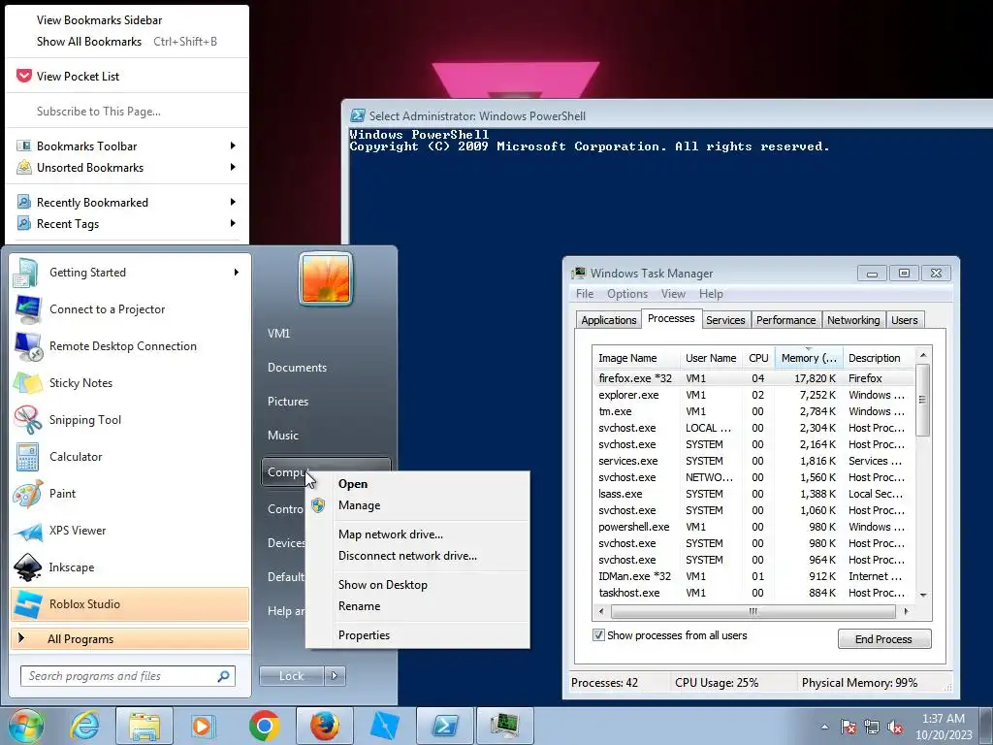Switch to the Performance tab
The image size is (993, 745).
click(785, 320)
